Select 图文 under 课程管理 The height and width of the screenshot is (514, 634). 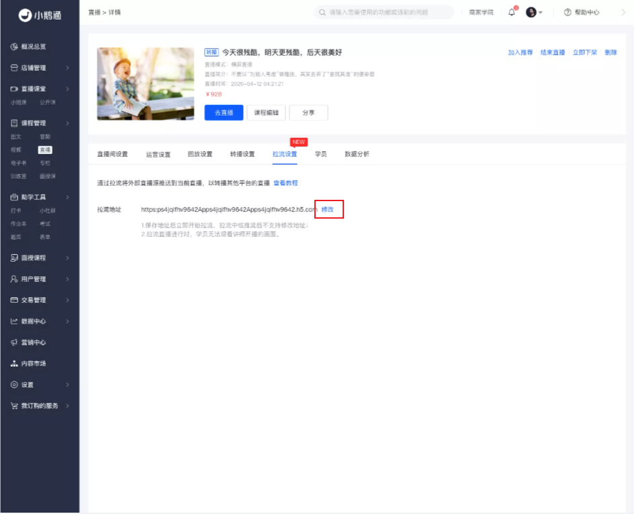(x=15, y=137)
